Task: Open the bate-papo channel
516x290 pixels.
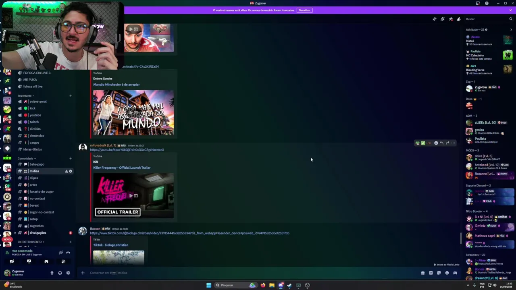Action: point(45,164)
